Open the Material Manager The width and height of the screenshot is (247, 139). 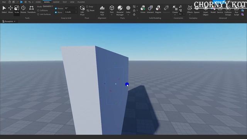point(120,10)
